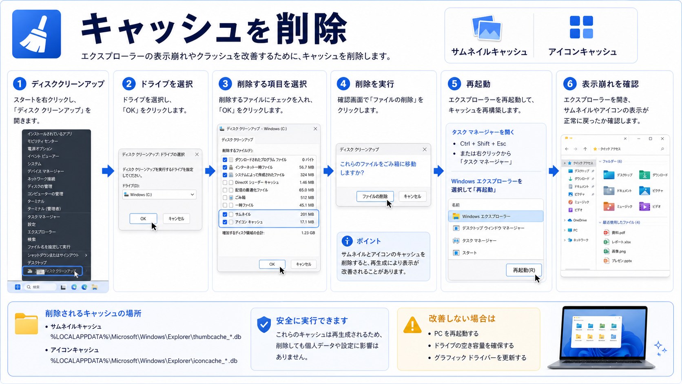Click the Windows Start icon on the taskbar
Image resolution: width=682 pixels, height=384 pixels.
(18, 287)
